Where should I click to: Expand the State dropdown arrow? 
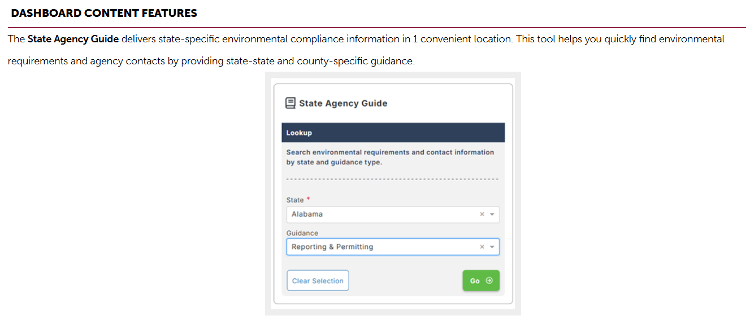point(492,214)
